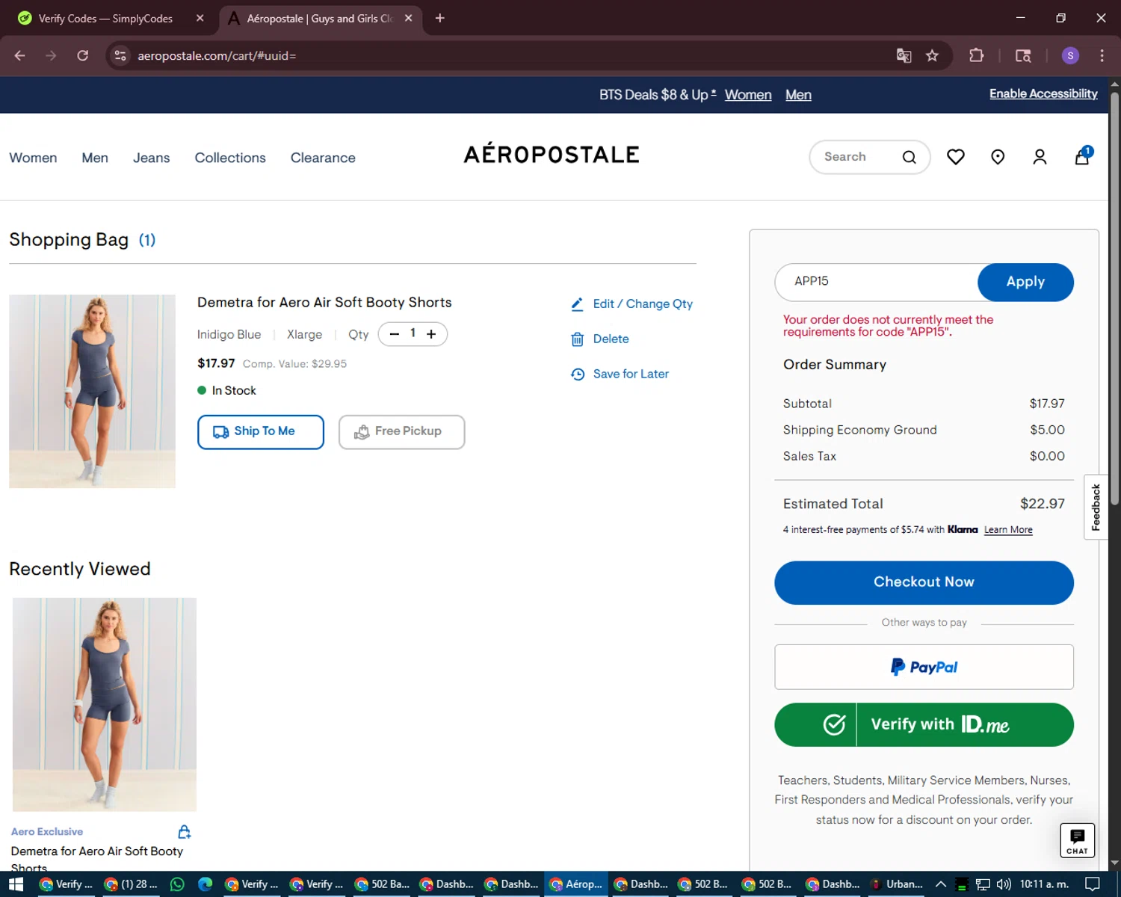Click the Checkout Now button

(924, 582)
